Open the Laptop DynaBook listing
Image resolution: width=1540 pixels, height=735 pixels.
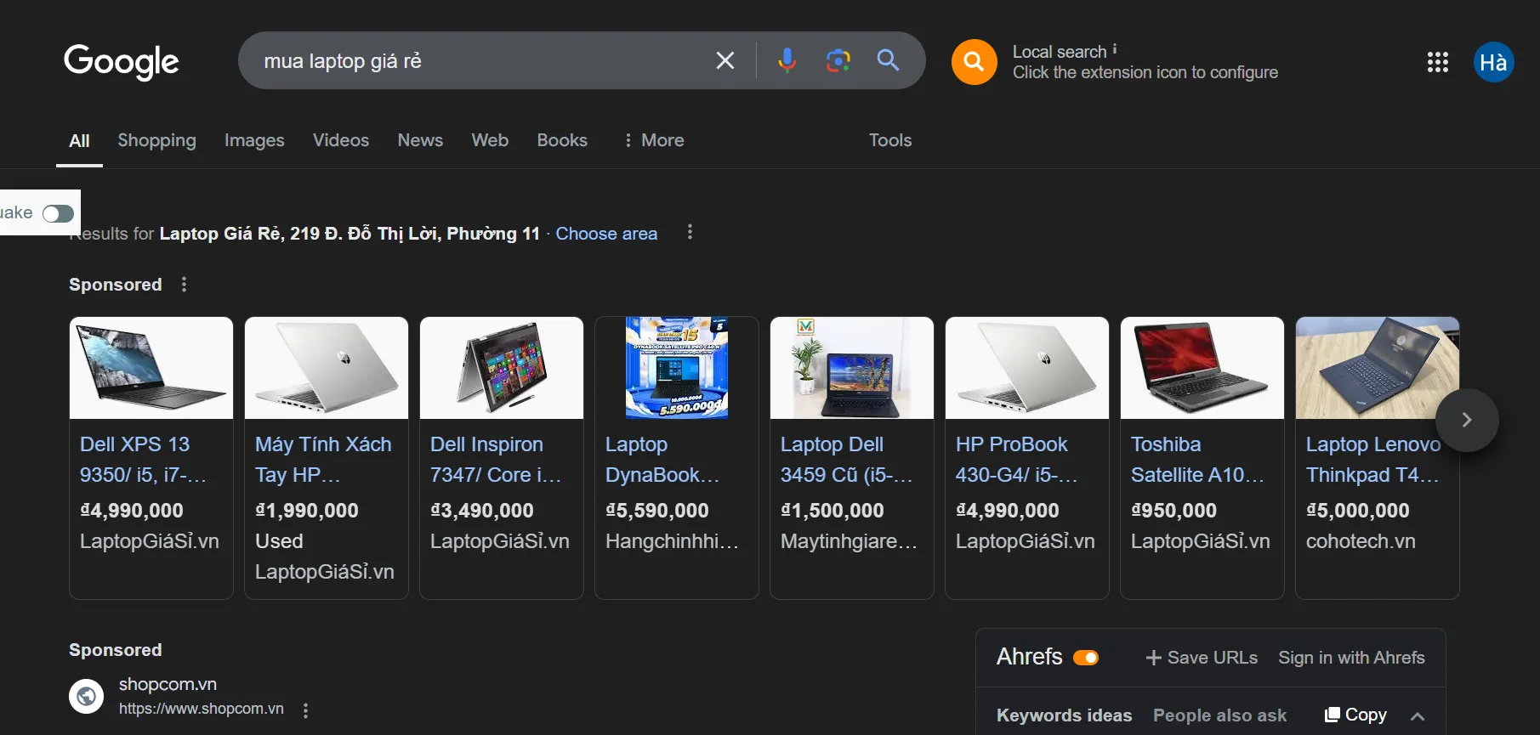[x=662, y=460]
